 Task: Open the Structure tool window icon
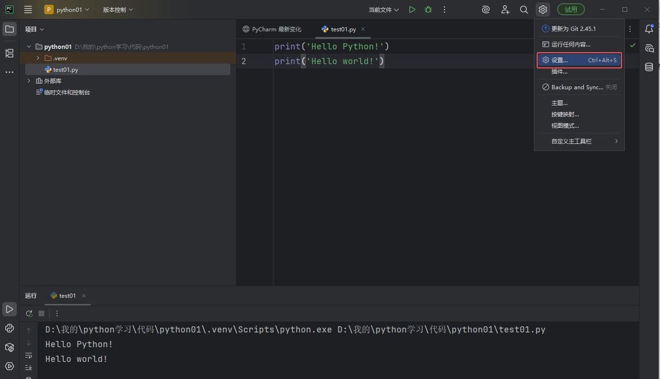(x=9, y=53)
